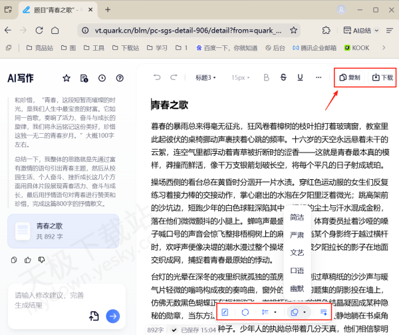Expand the AI总结 dropdown arrow
The width and height of the screenshot is (399, 335).
377,31
